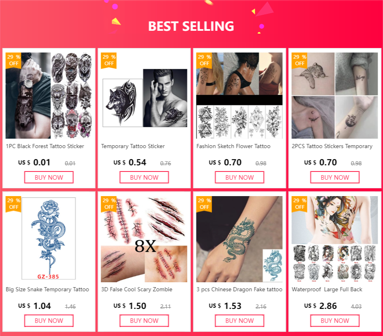The height and width of the screenshot is (336, 383).
Task: Click Buy Now for US $0.54 item
Action: pyautogui.click(x=144, y=177)
